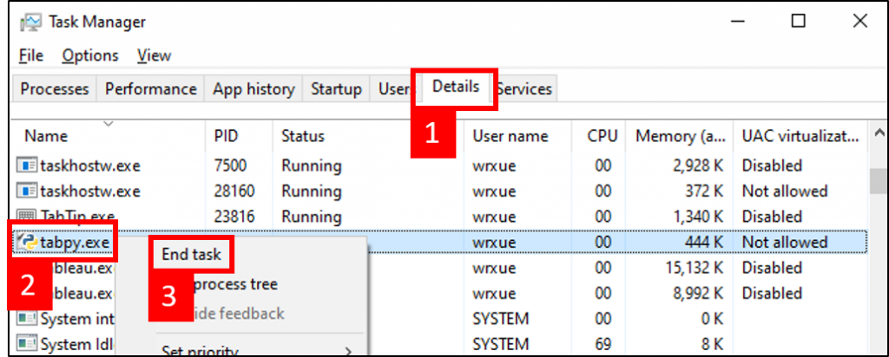Select End task in context menu
Viewport: 889px width, 357px height.
click(x=191, y=255)
